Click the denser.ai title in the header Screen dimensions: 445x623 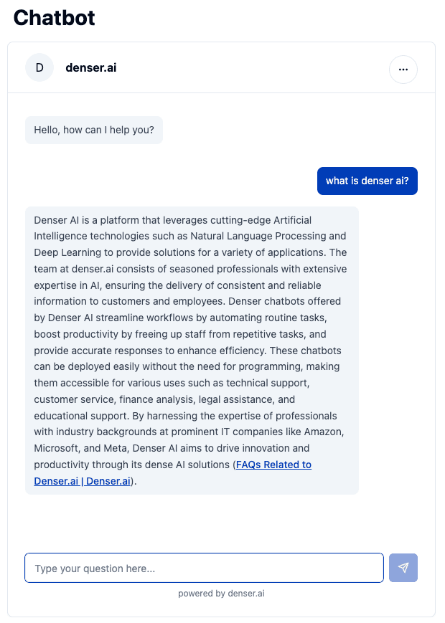pos(91,67)
